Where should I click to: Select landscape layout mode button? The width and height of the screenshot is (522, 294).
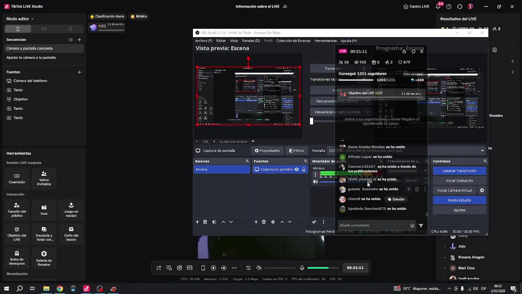[x=44, y=29]
